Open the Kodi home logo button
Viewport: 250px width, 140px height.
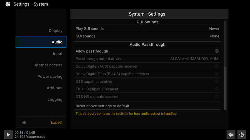point(242,135)
